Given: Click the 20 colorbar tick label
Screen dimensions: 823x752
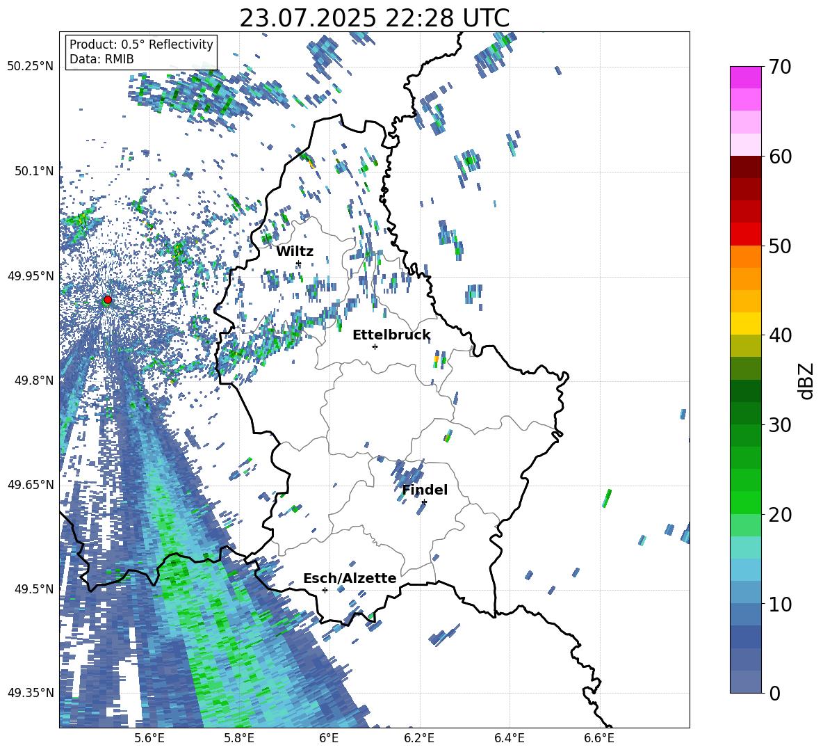Looking at the screenshot, I should (x=780, y=515).
